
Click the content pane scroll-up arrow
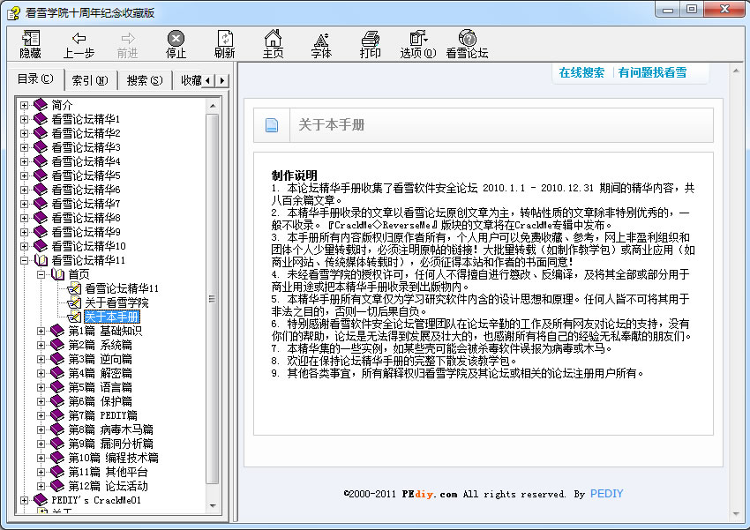pos(736,71)
